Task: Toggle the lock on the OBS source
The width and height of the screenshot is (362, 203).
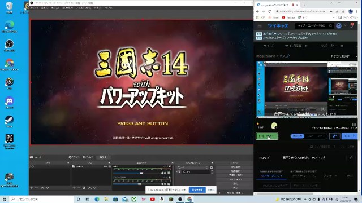Action: (109, 166)
